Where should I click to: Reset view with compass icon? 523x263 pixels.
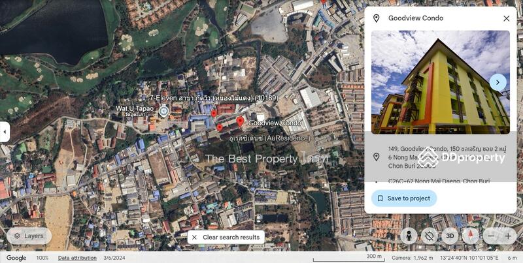click(x=471, y=236)
